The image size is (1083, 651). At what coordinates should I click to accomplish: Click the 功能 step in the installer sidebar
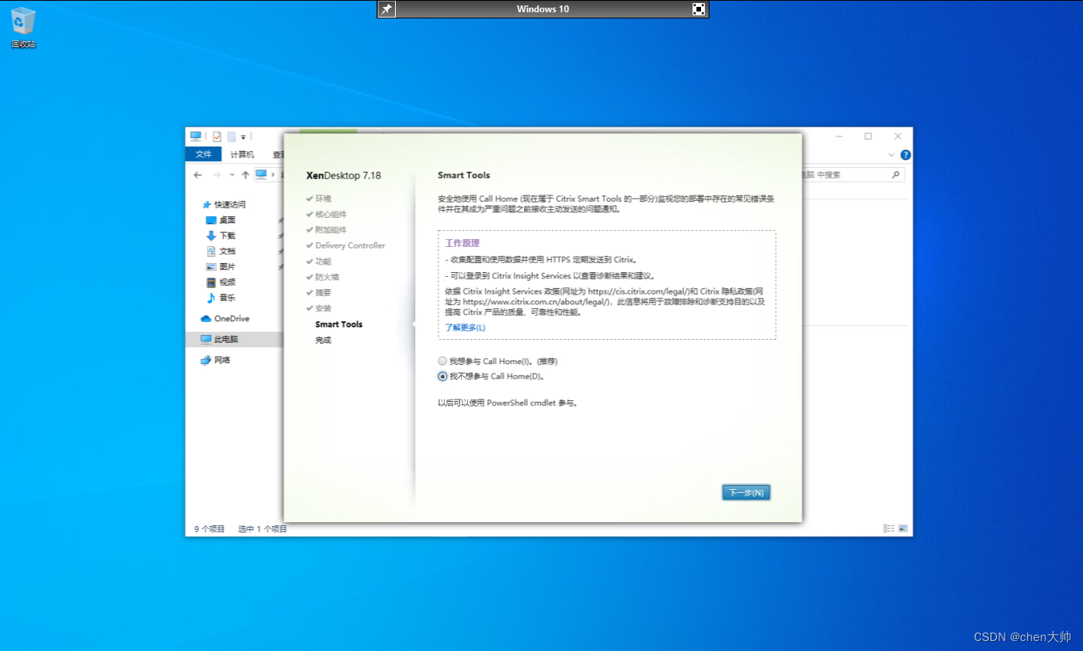323,261
